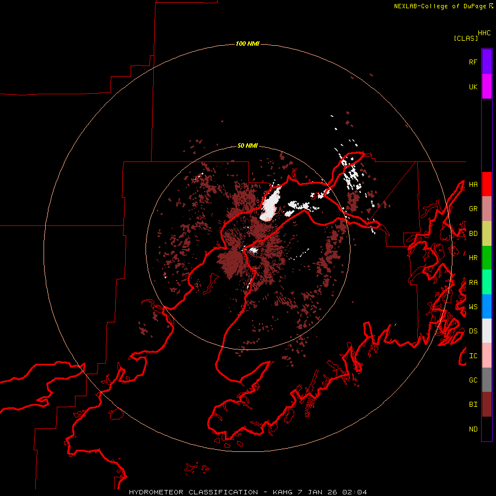Click the 'RA' legend label
The width and height of the screenshot is (496, 496).
[x=473, y=283]
